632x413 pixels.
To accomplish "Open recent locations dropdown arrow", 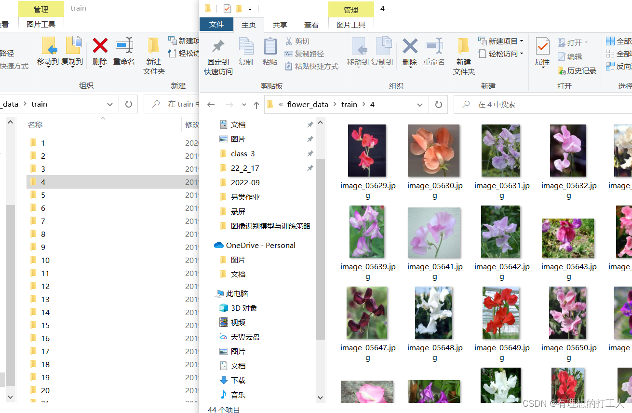I will (x=244, y=105).
